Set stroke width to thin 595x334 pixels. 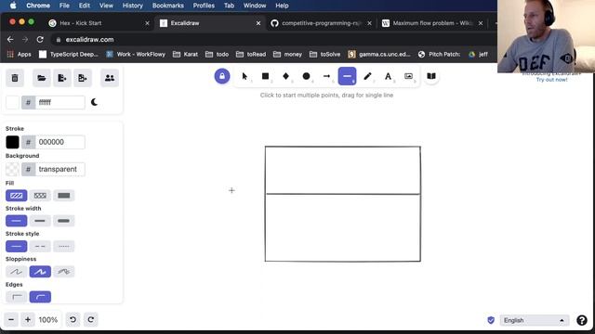pyautogui.click(x=17, y=221)
